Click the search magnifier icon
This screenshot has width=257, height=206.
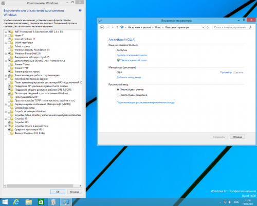[x=250, y=27]
